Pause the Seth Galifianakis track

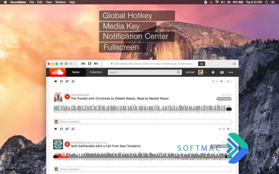coord(67,144)
